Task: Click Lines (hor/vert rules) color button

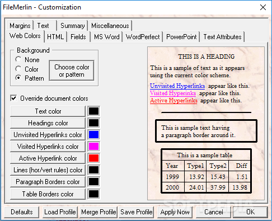Action: 48,170
